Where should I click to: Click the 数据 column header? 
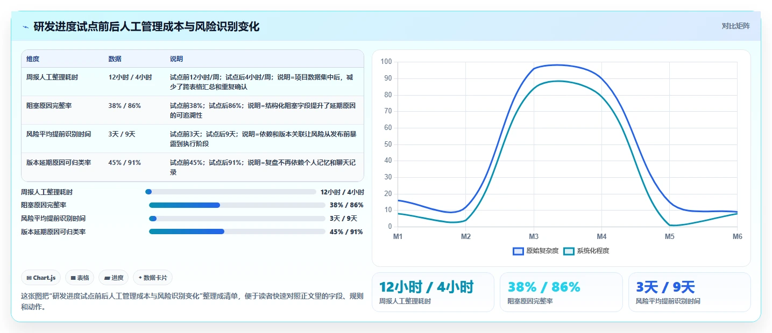click(115, 59)
